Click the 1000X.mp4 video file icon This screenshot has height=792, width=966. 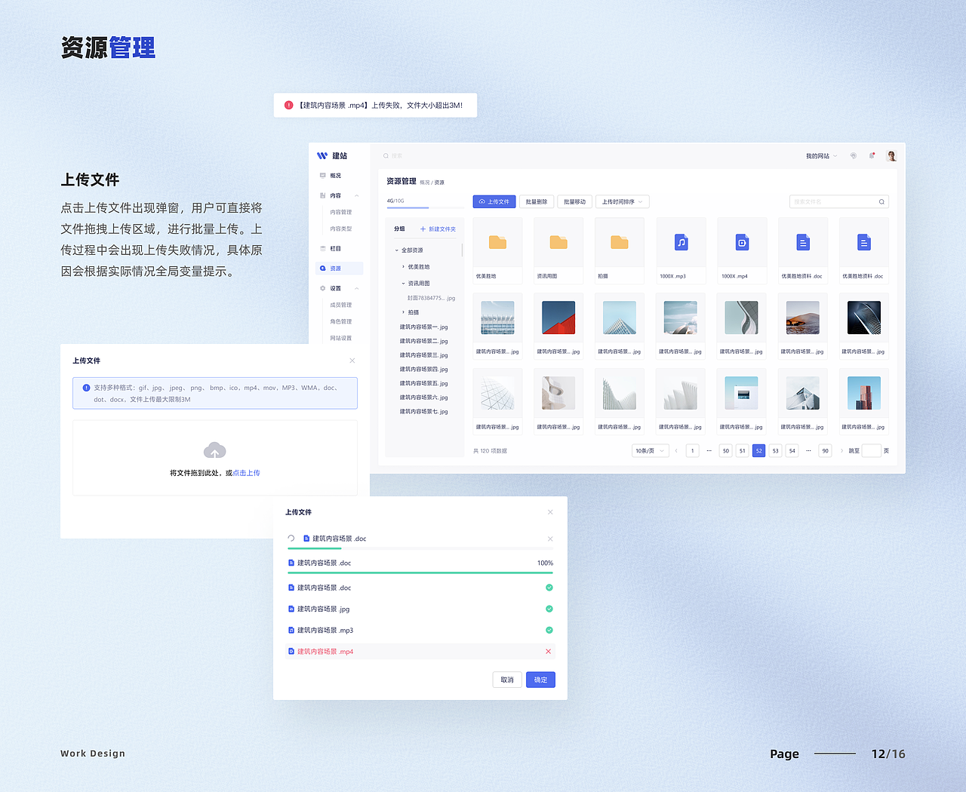pyautogui.click(x=742, y=243)
